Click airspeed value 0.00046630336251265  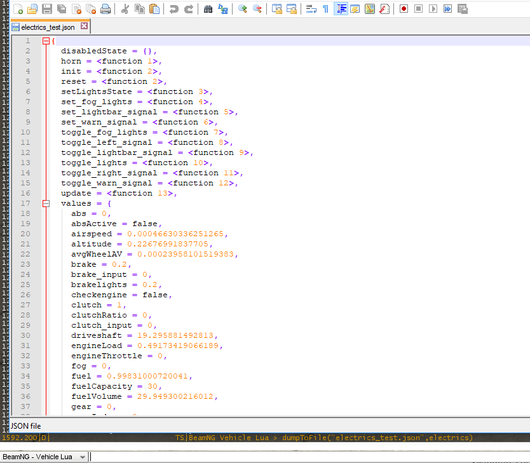click(x=175, y=234)
